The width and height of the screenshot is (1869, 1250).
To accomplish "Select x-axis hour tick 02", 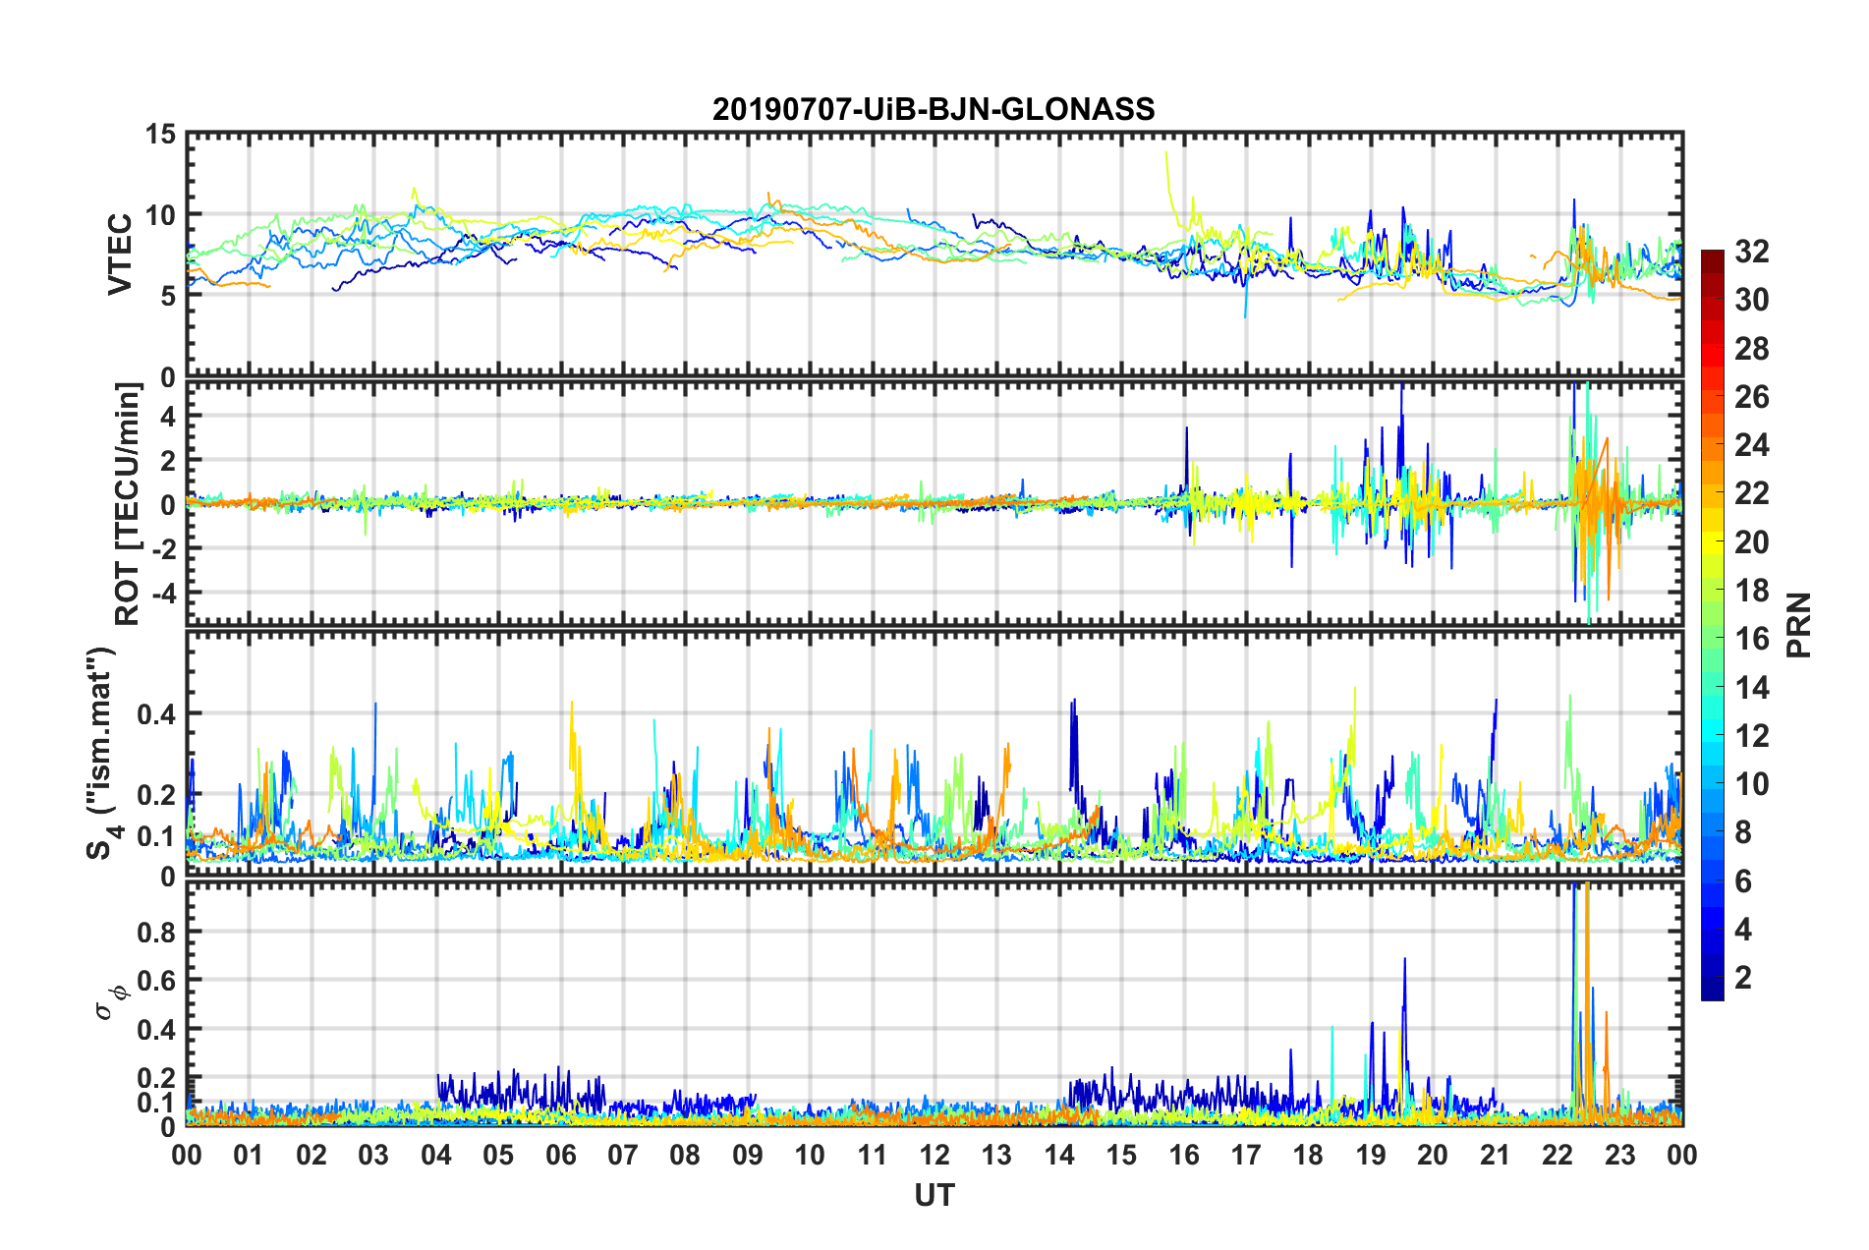I will tap(311, 1155).
